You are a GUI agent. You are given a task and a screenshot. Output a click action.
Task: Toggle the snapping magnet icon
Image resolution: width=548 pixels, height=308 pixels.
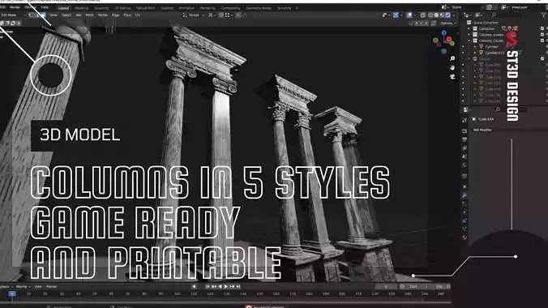pyautogui.click(x=221, y=15)
